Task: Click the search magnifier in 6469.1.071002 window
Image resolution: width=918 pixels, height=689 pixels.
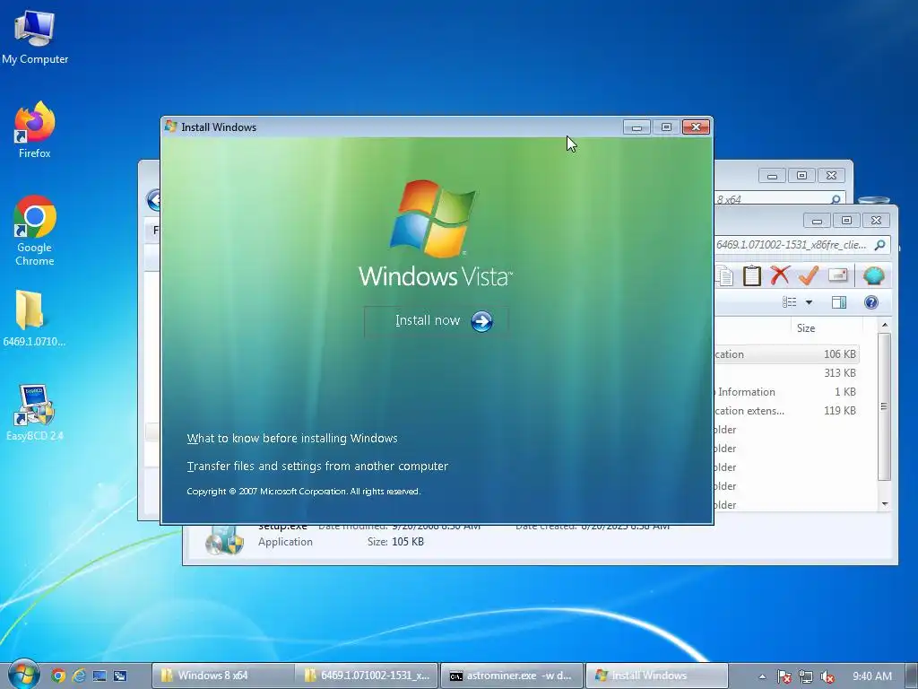Action: [879, 245]
